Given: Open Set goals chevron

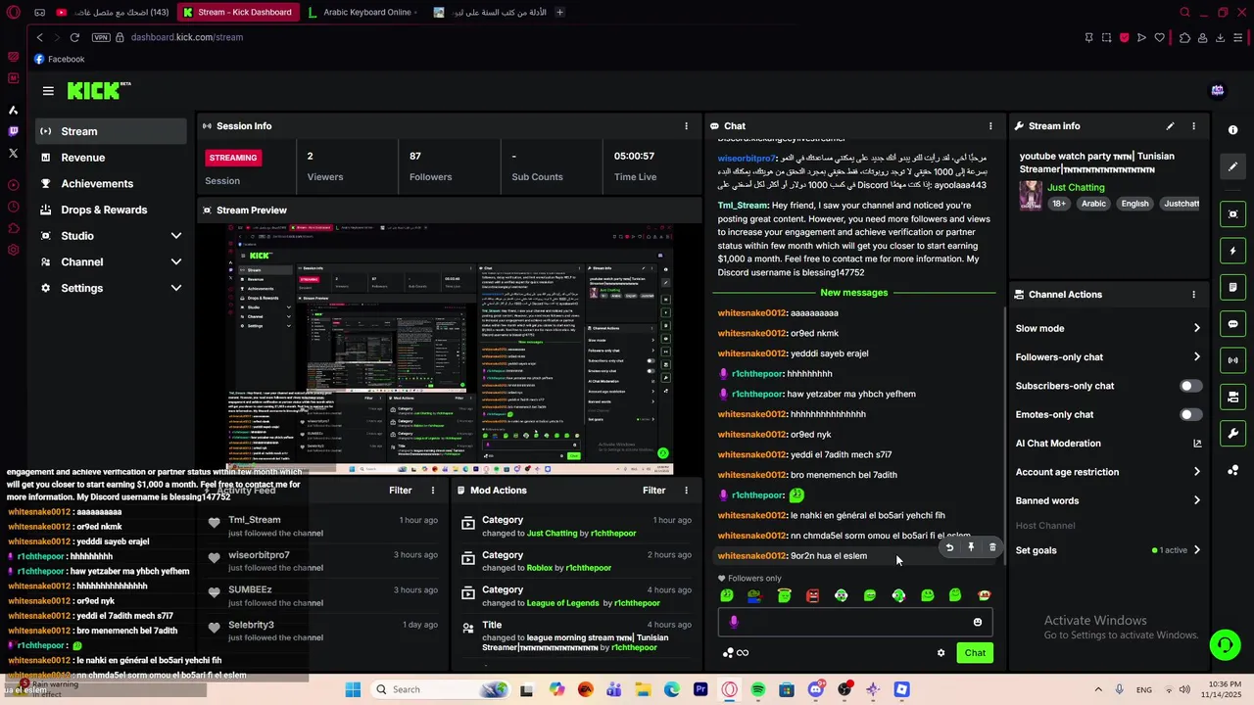Looking at the screenshot, I should (x=1197, y=550).
